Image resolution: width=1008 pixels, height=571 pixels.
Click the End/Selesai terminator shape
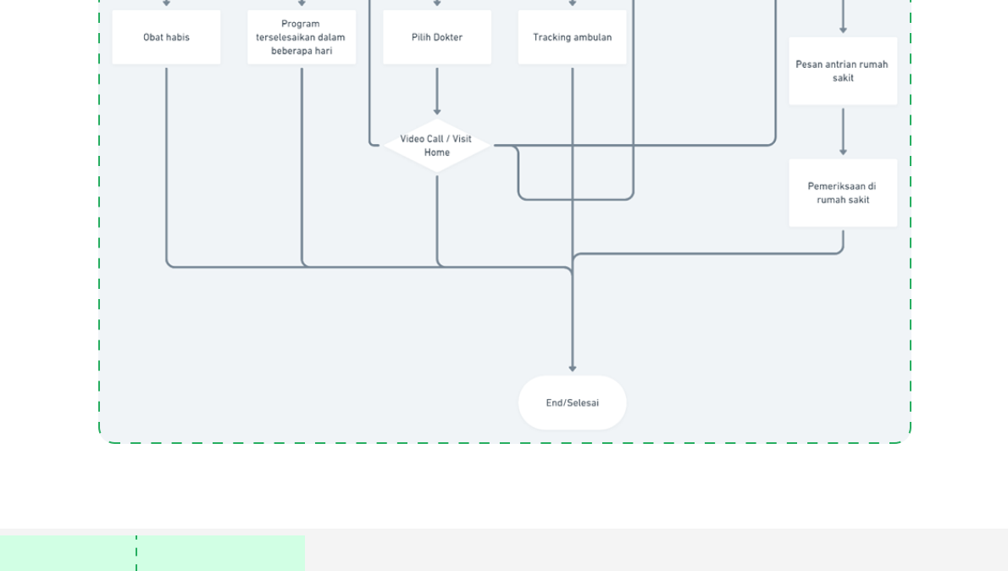coord(572,403)
